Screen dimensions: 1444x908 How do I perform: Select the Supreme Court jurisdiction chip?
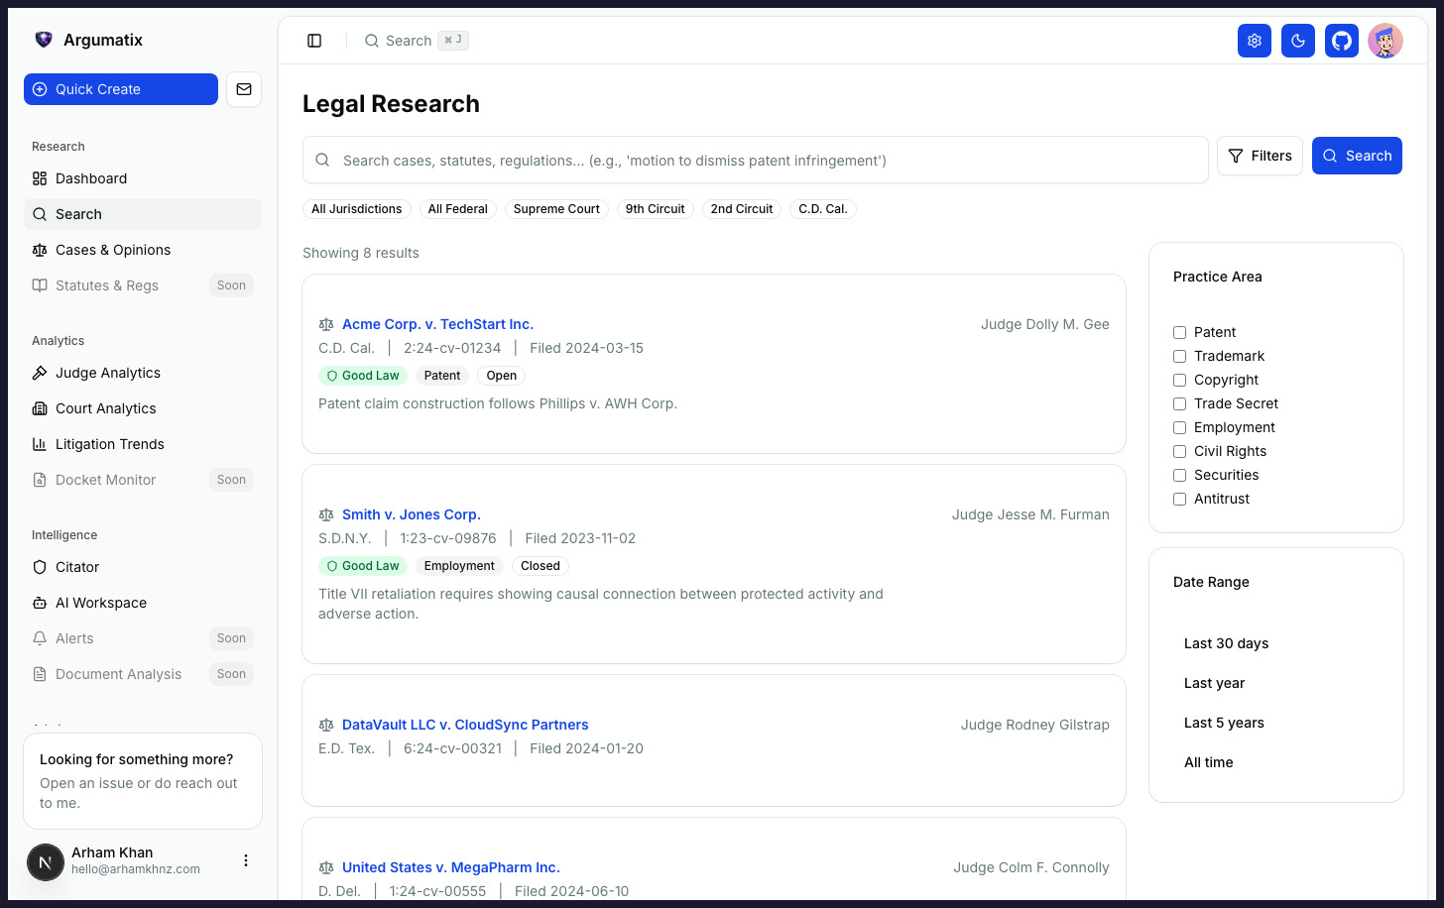(556, 209)
